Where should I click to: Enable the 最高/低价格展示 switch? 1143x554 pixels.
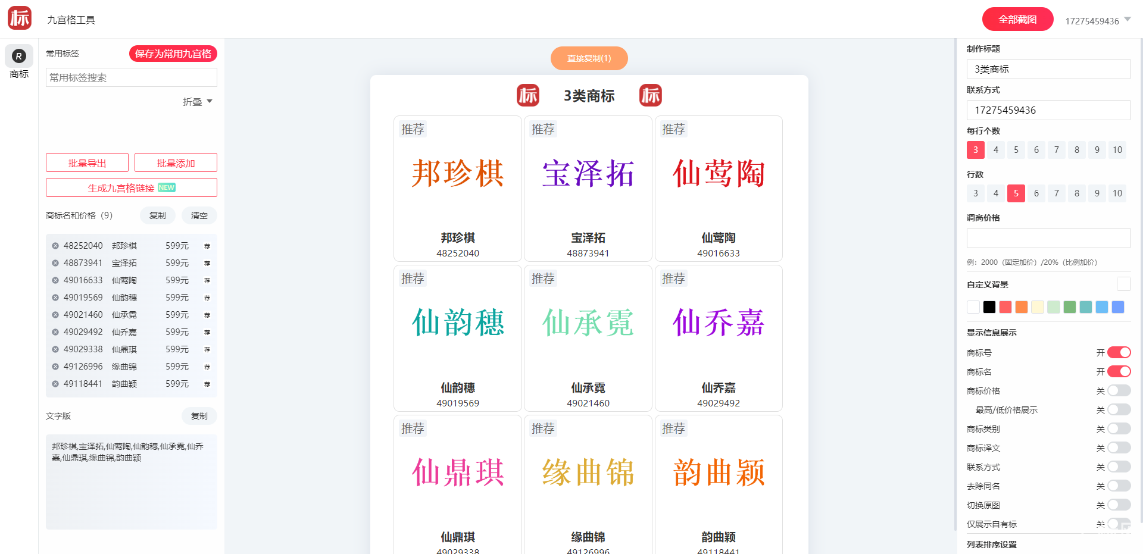[1119, 410]
